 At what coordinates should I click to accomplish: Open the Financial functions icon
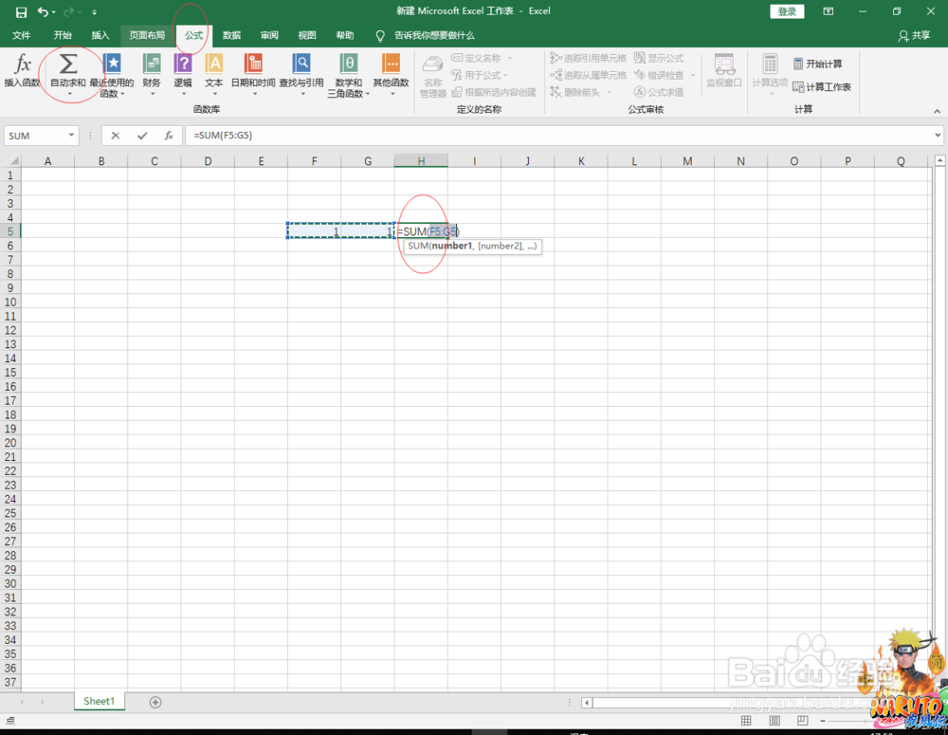click(x=151, y=64)
